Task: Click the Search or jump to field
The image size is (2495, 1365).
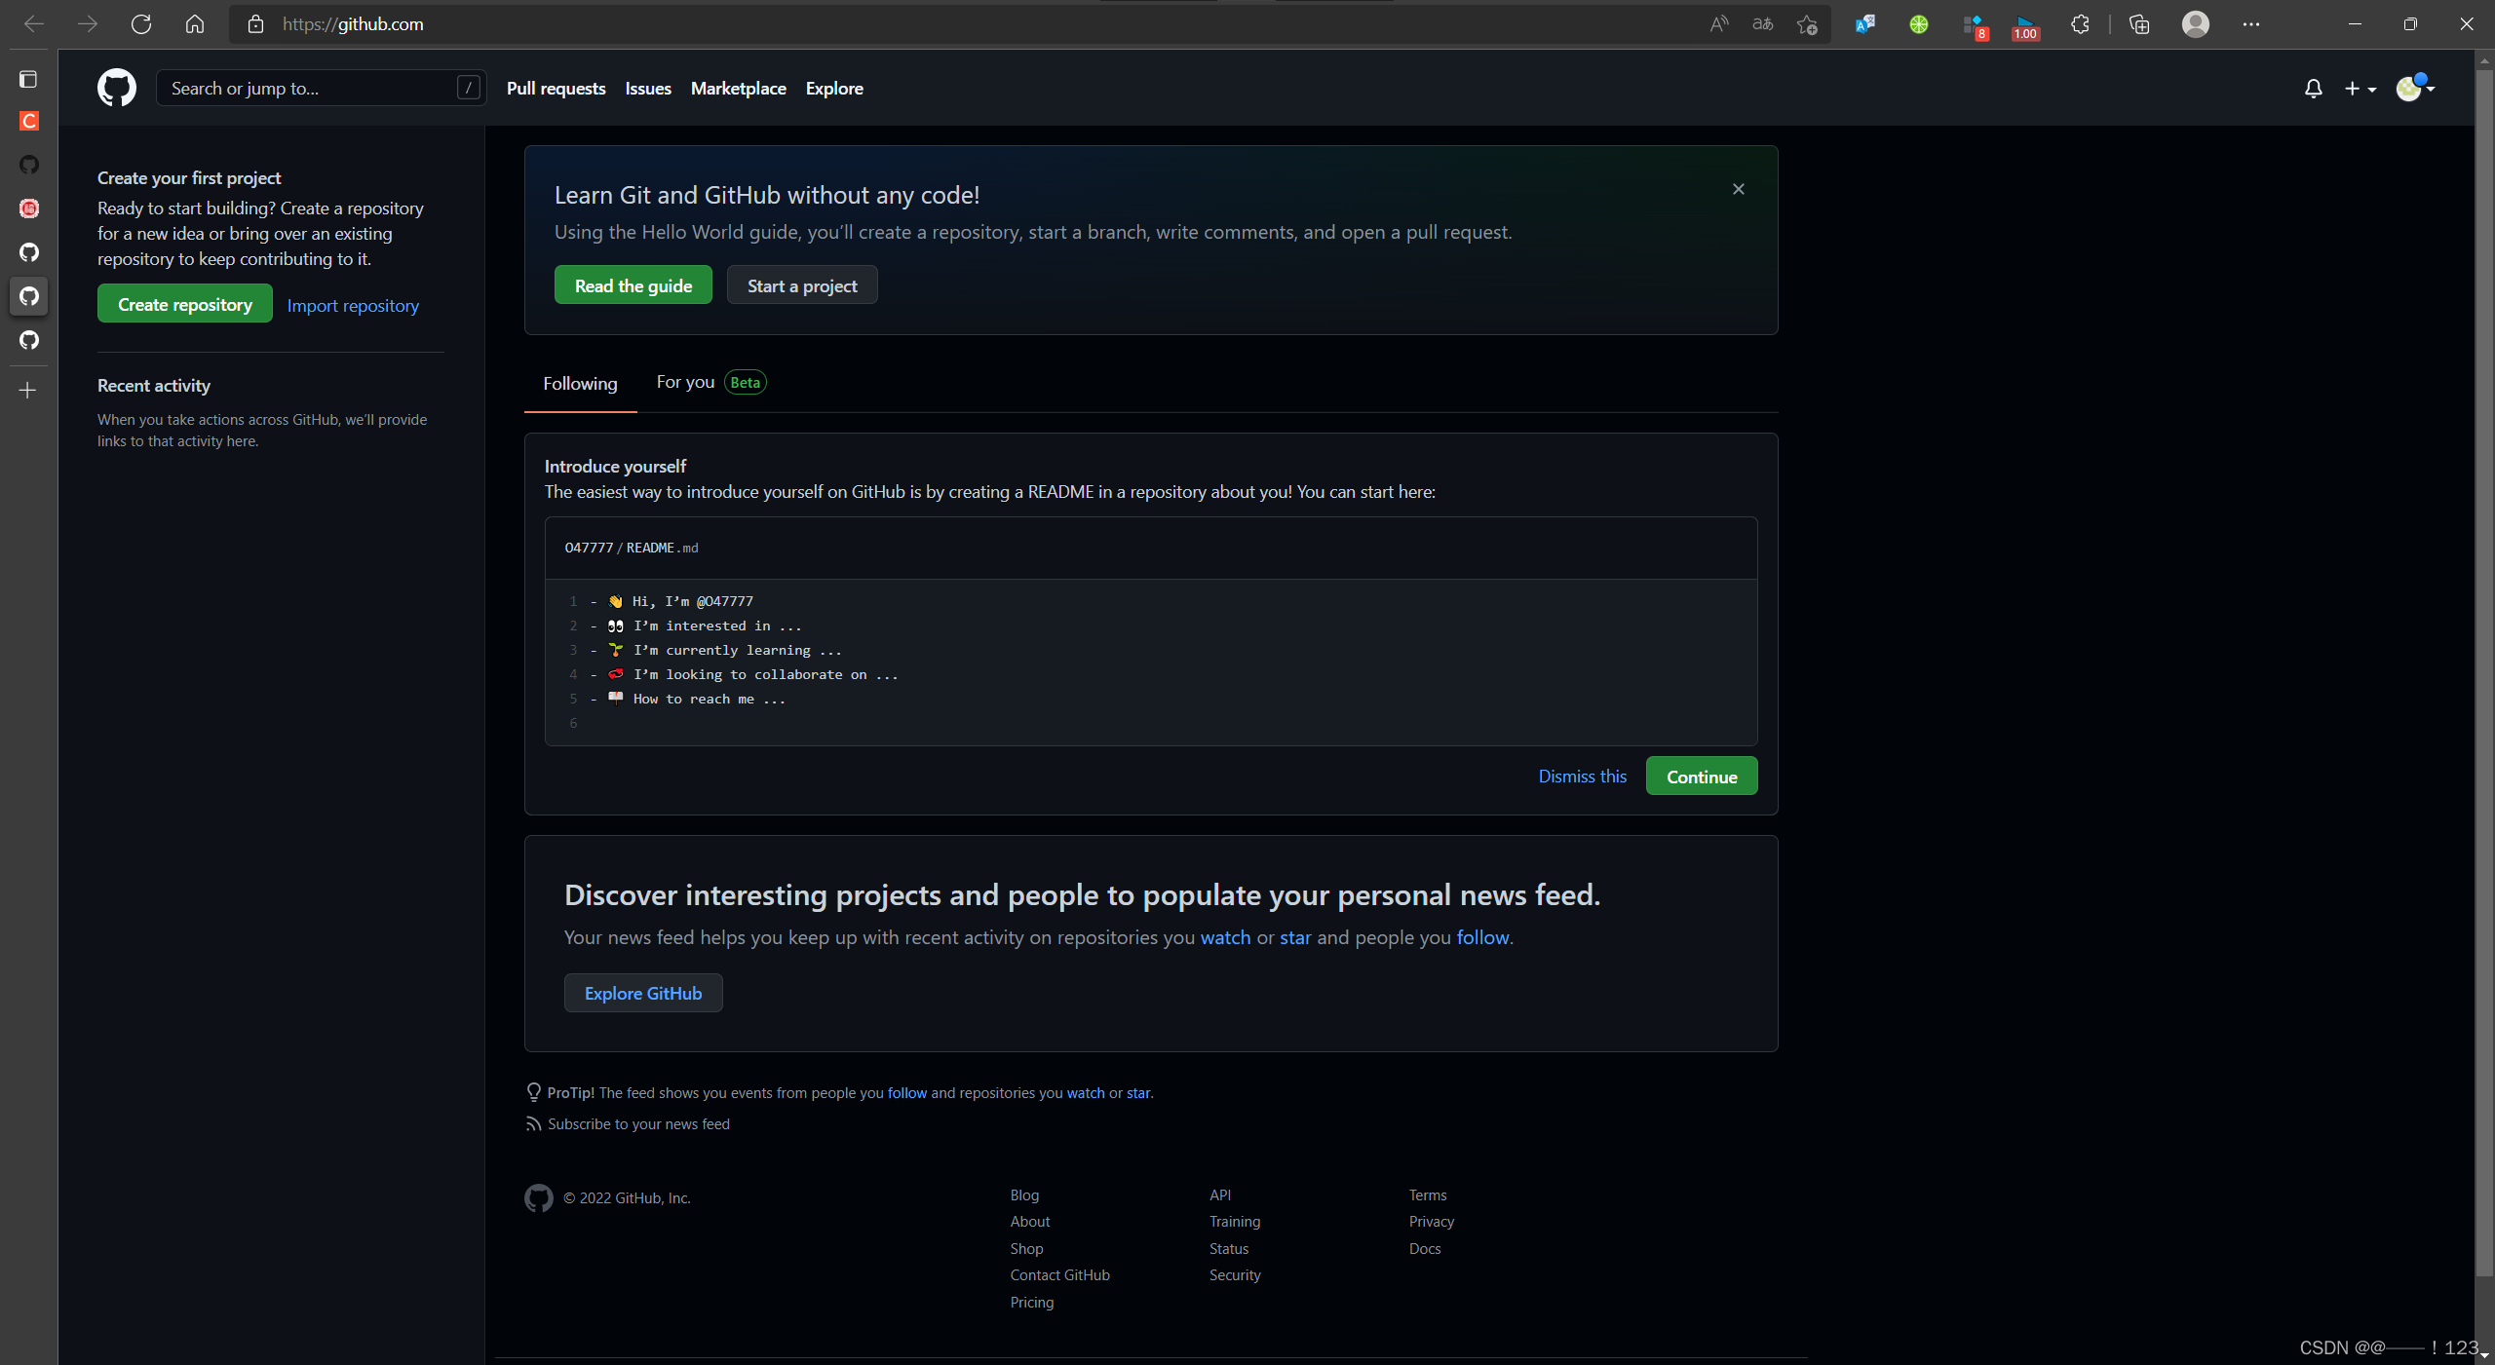Action: (x=312, y=89)
